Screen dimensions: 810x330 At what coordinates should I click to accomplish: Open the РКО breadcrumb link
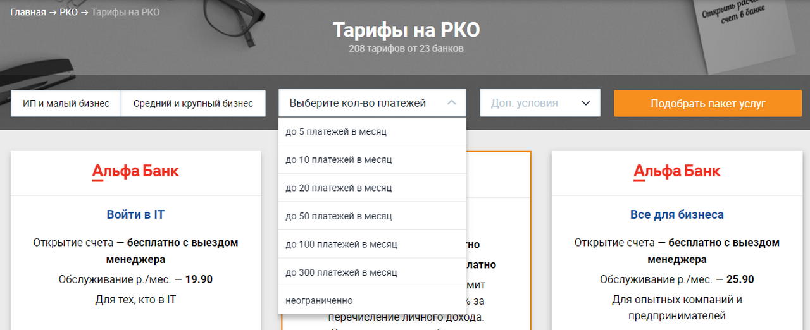click(68, 12)
